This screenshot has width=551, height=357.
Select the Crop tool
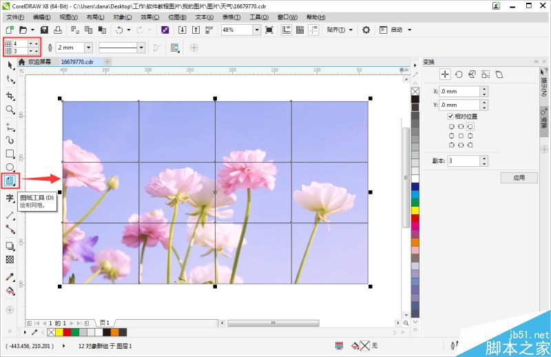(x=10, y=96)
